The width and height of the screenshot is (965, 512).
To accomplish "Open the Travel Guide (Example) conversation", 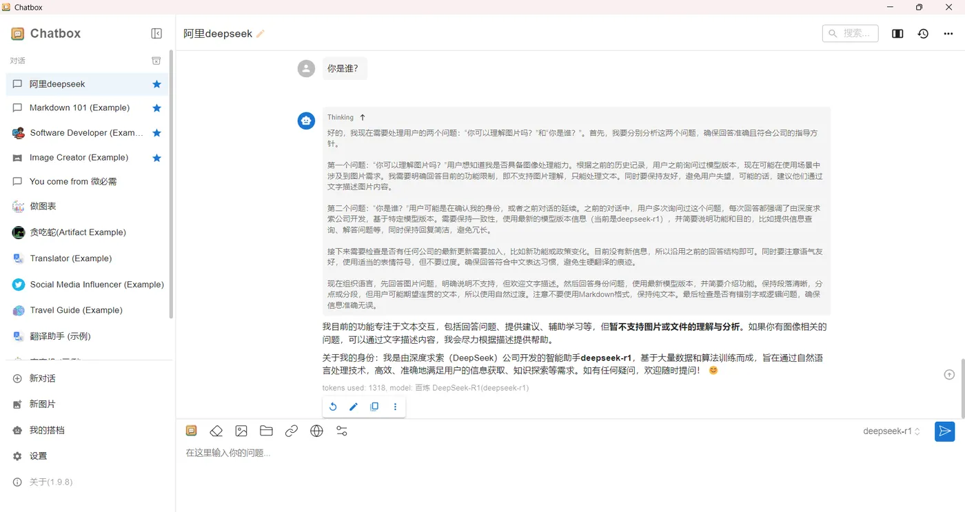I will [87, 311].
